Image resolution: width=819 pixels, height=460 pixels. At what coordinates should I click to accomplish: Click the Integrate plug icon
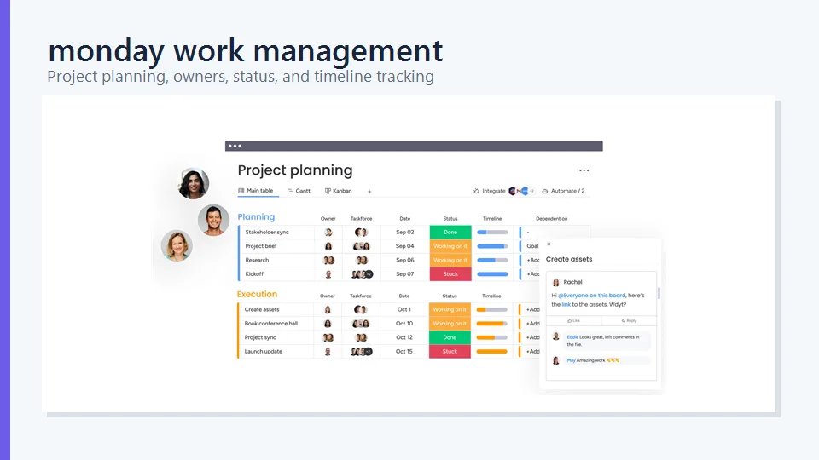(476, 191)
